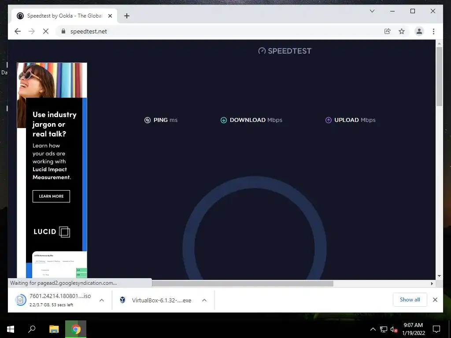This screenshot has height=338, width=451.
Task: Open the Windows Start menu
Action: pyautogui.click(x=11, y=329)
